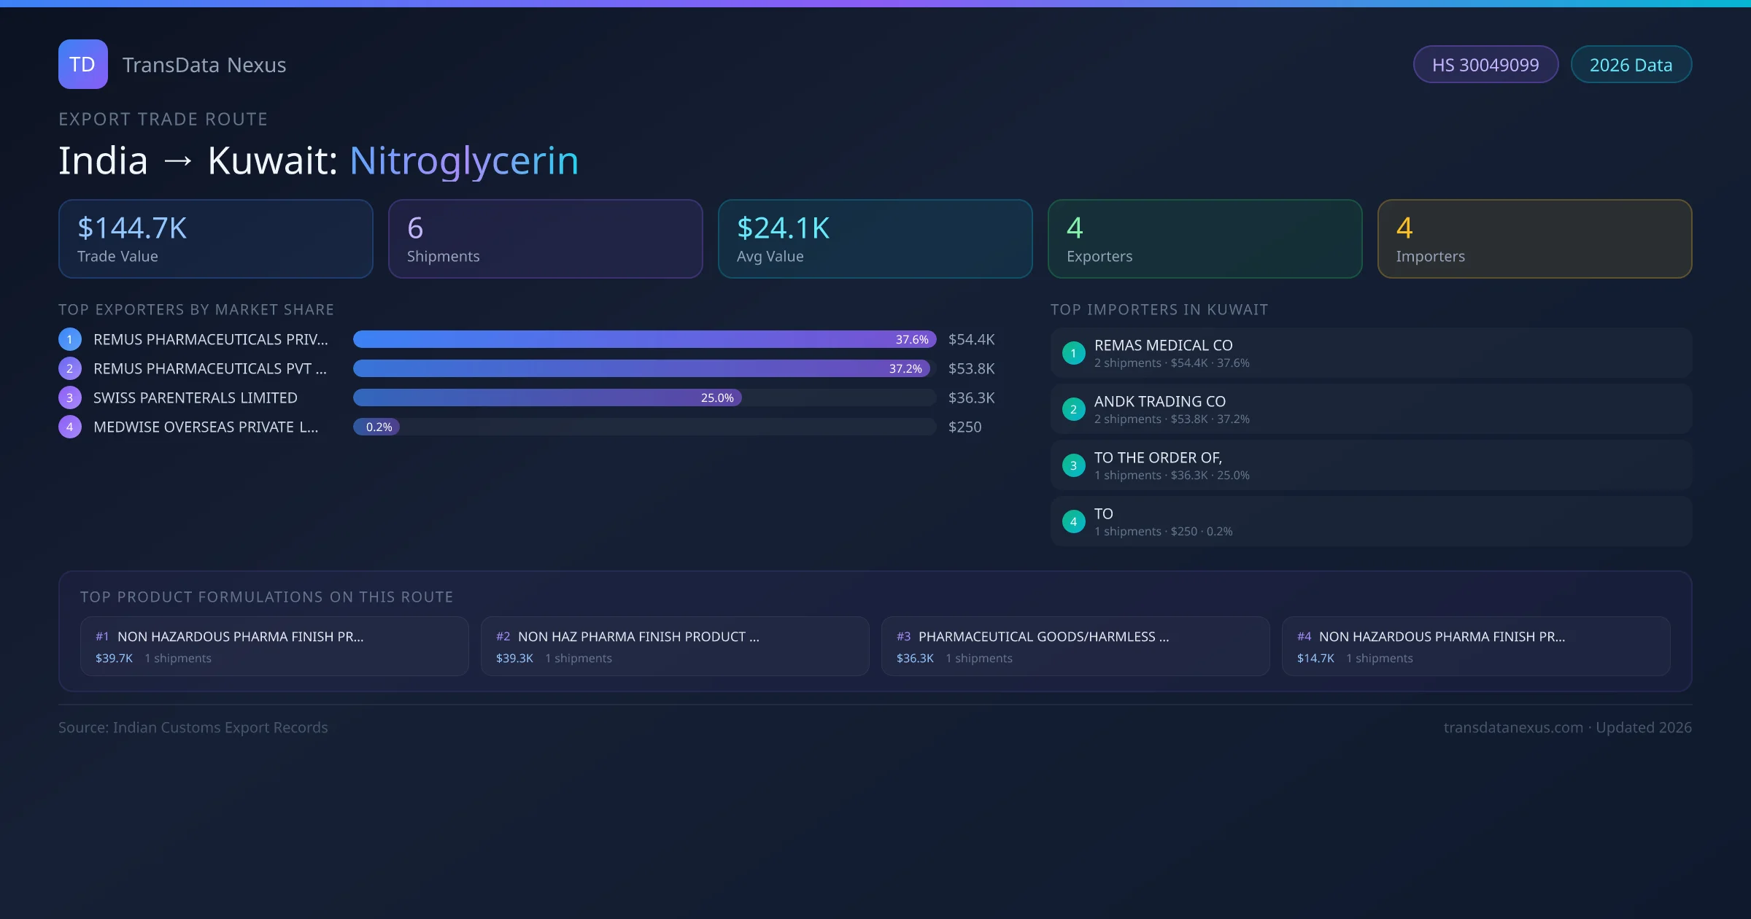
Task: Click green badge 1 for Remas Medical Co
Action: [x=1073, y=353]
